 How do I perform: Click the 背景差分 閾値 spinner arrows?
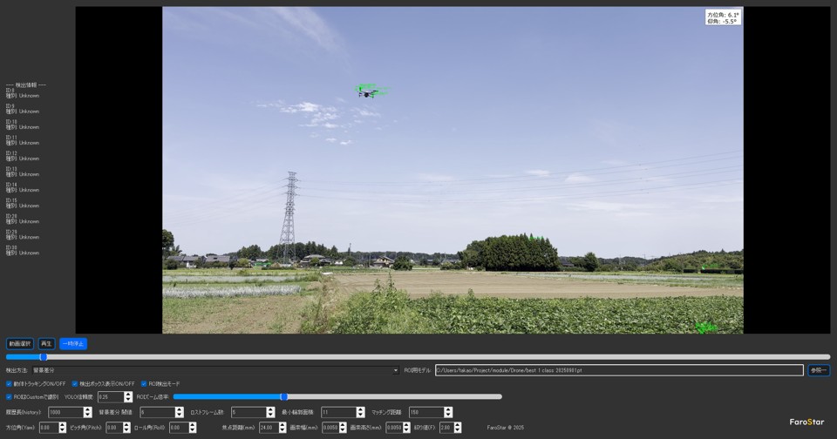[x=180, y=412]
